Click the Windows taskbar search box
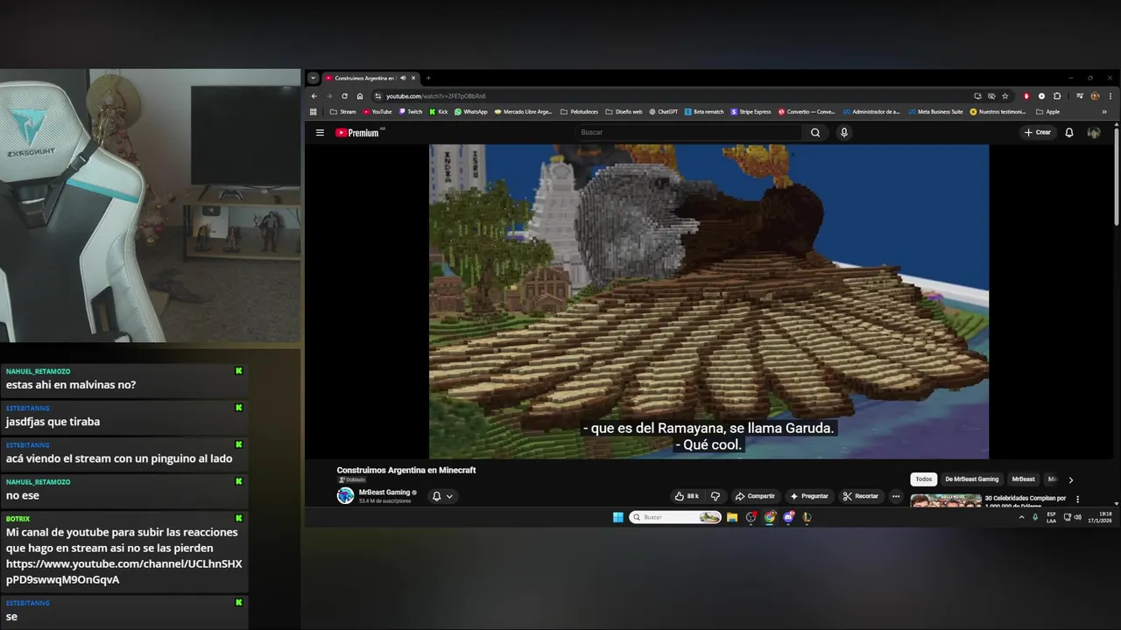The width and height of the screenshot is (1121, 630). point(675,517)
